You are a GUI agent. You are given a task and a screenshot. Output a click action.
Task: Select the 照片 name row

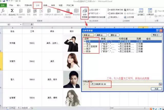pyautogui.click(x=122, y=49)
